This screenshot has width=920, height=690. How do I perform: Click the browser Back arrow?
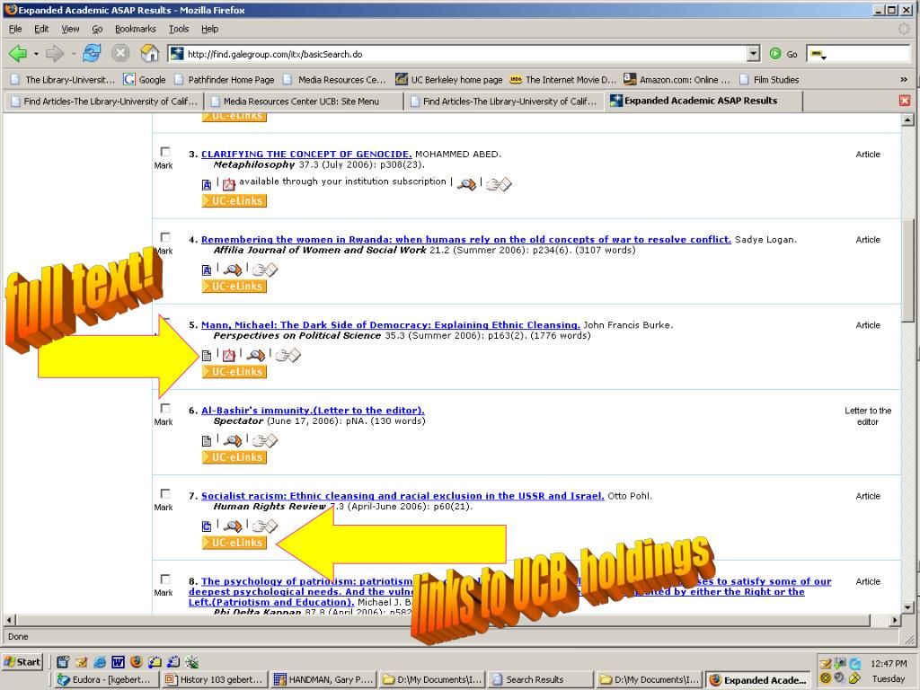point(18,54)
